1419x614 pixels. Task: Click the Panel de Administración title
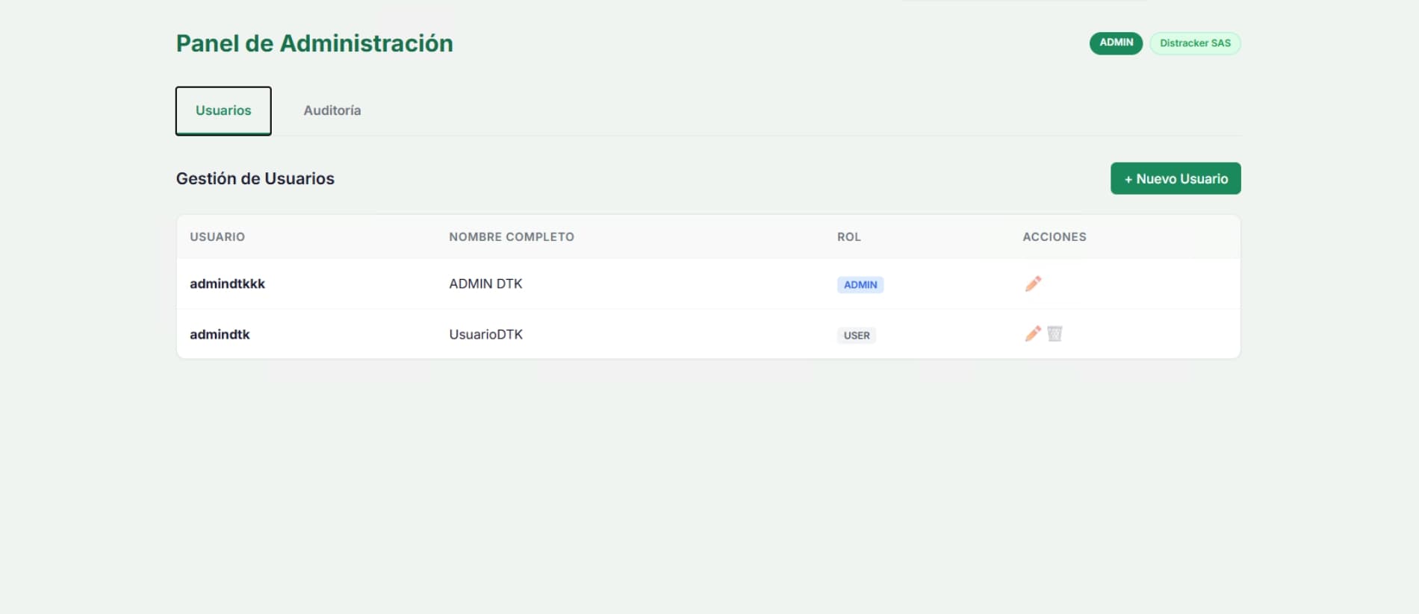314,43
